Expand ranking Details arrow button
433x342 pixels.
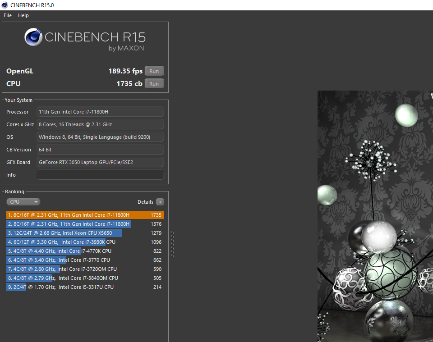pyautogui.click(x=160, y=202)
